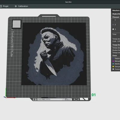The image size is (120, 120).
Task: Toggle Dérétraction cyan legend display
Action: [x=113, y=64]
